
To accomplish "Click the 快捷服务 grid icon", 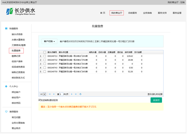I will tap(6, 28).
